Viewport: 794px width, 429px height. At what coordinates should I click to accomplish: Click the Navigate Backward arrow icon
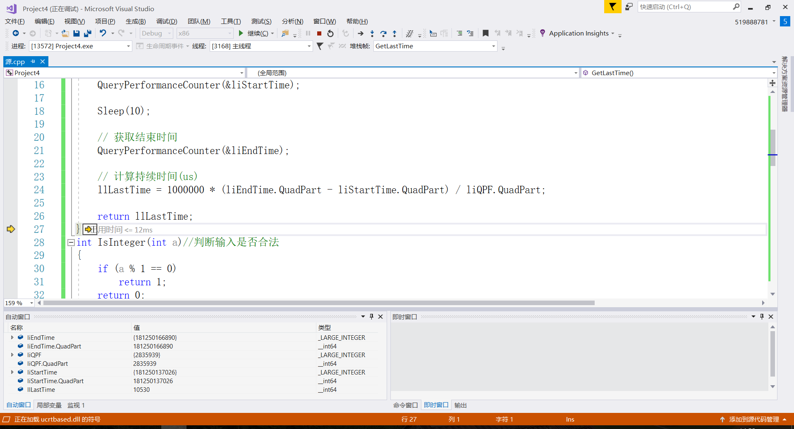(16, 33)
